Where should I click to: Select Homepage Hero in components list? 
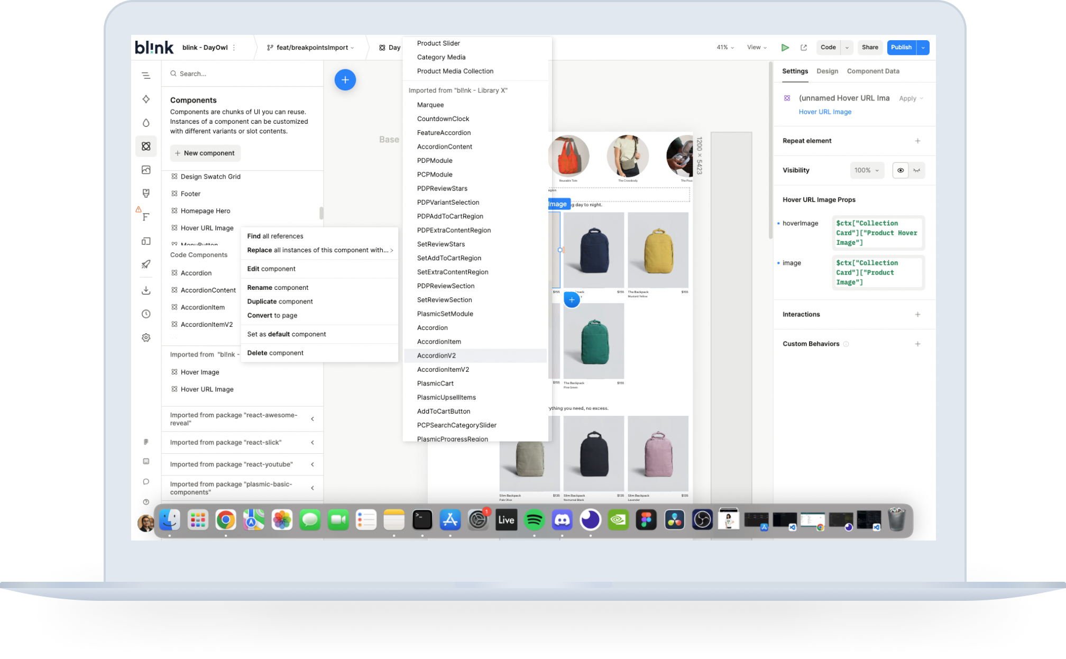(205, 211)
